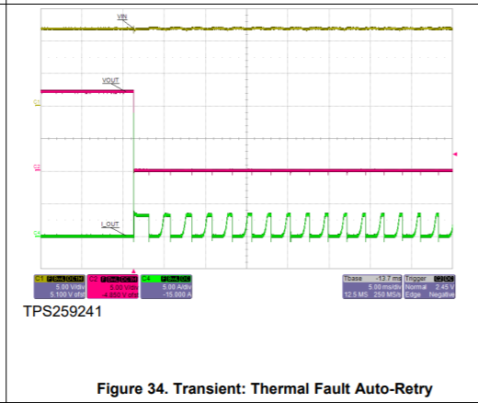Click the 250 MS/s sample rate value
Image resolution: width=478 pixels, height=403 pixels.
tap(387, 294)
